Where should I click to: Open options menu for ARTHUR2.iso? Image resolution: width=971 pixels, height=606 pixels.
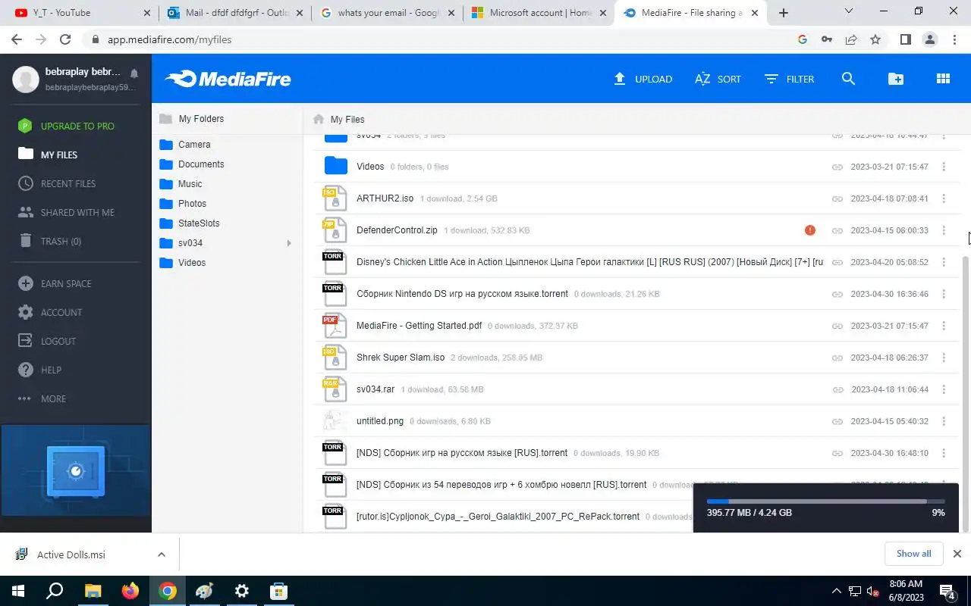click(944, 198)
